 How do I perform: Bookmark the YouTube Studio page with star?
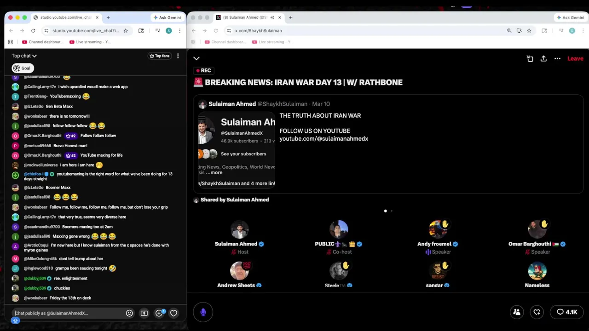[126, 31]
